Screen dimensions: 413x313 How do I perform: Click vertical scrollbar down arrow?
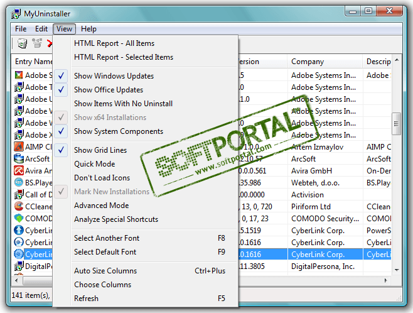click(397, 270)
